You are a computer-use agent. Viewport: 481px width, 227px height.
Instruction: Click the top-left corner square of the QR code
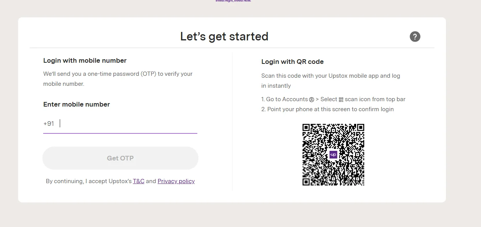pyautogui.click(x=307, y=128)
